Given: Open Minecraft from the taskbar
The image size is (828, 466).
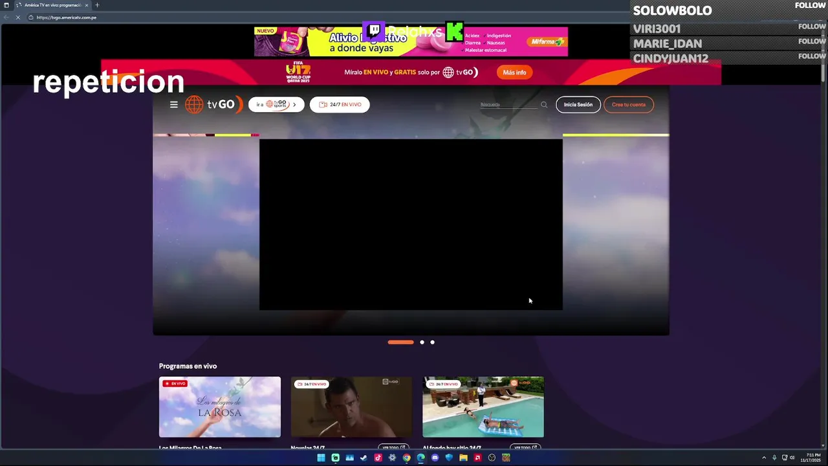Looking at the screenshot, I should pyautogui.click(x=506, y=458).
